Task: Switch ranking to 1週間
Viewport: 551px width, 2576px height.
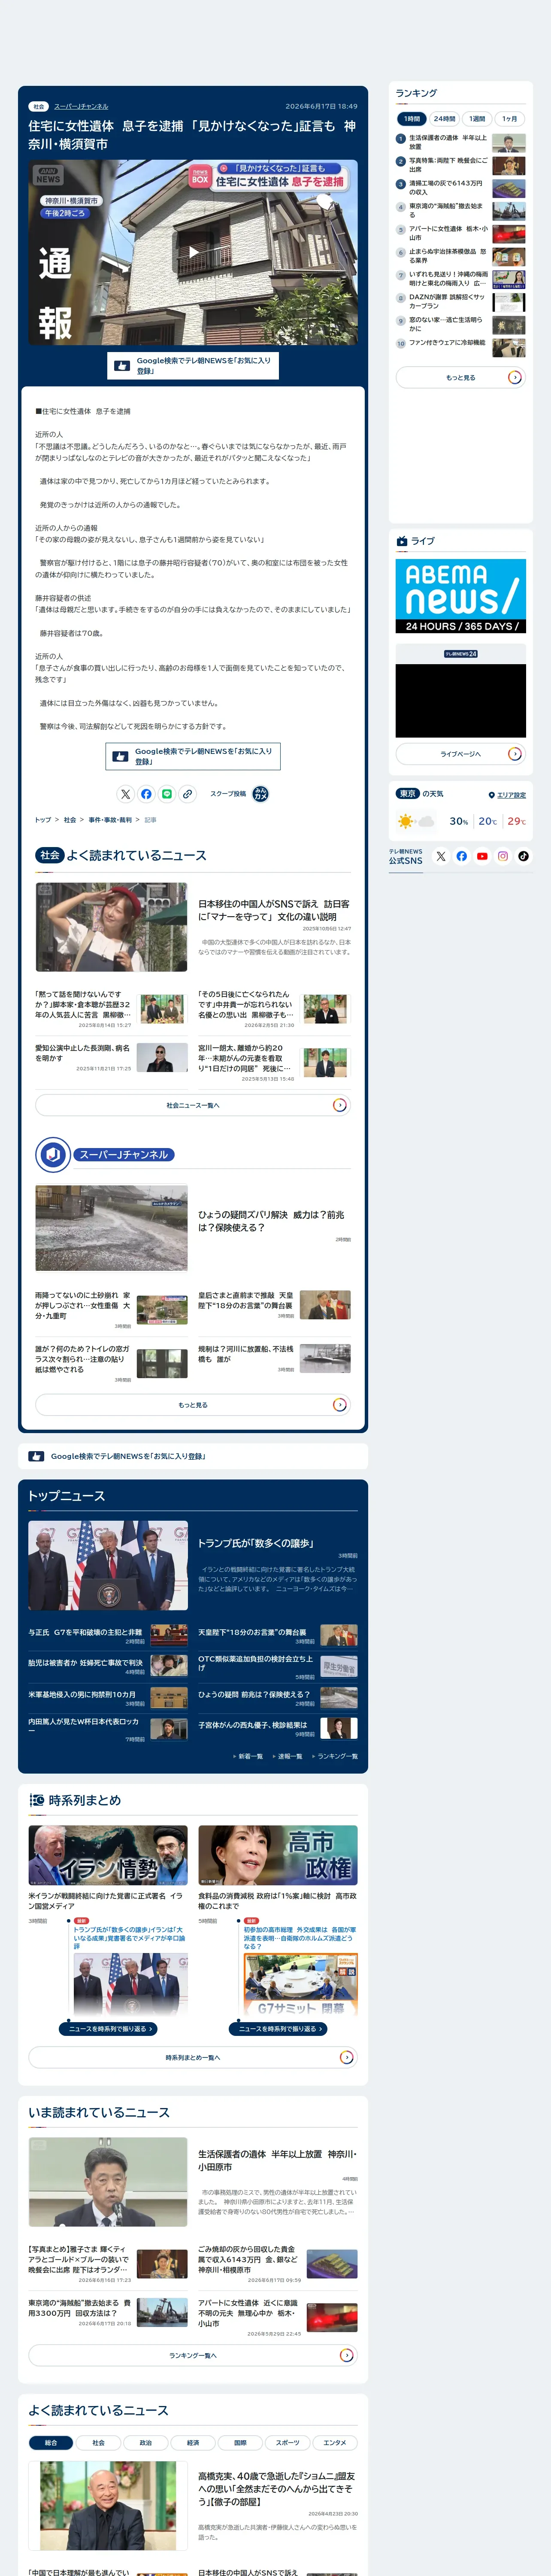Action: click(x=477, y=118)
